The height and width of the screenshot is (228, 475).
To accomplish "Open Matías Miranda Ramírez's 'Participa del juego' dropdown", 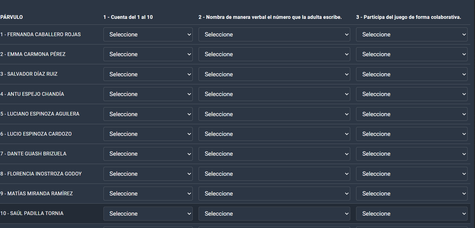I will point(411,193).
